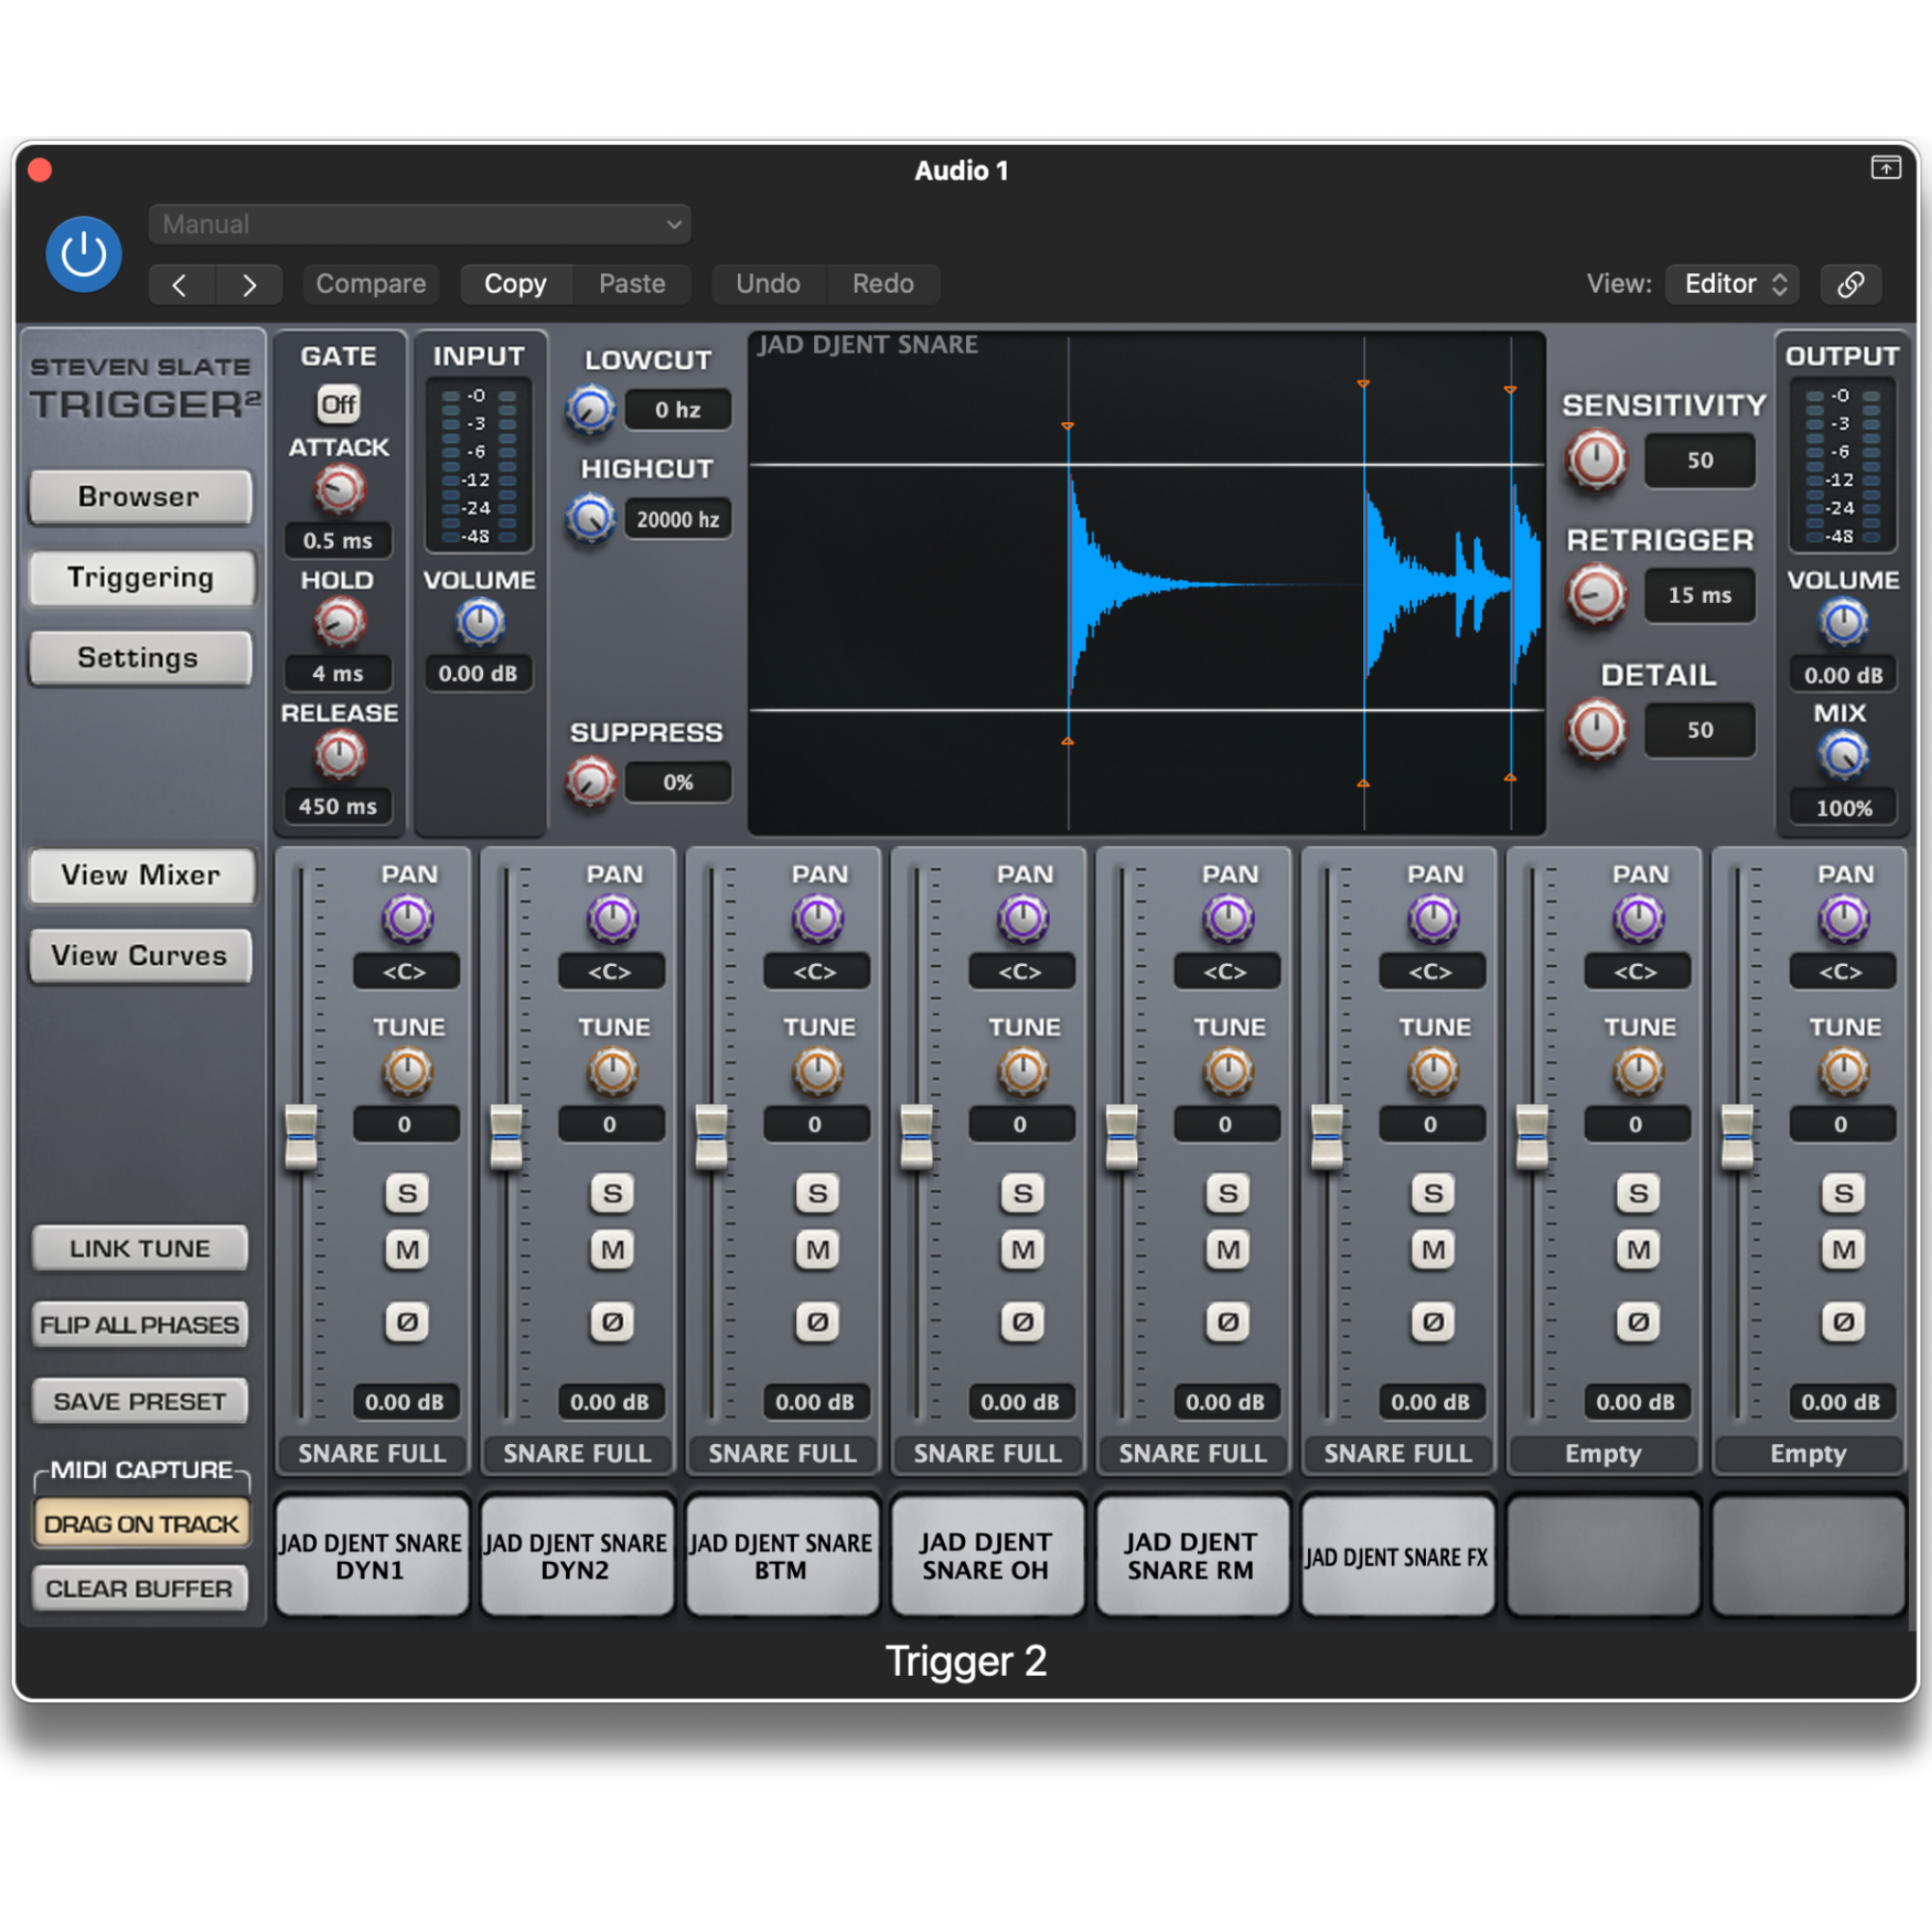Screen dimensions: 1932x1932
Task: Click the Sensitivity value field showing 50
Action: coord(1700,461)
